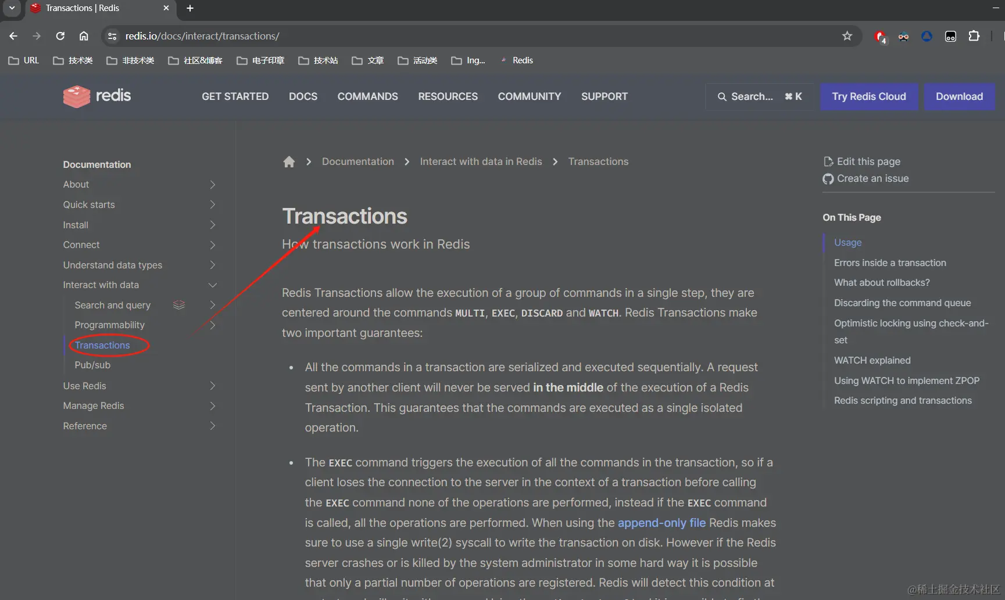Click the browser back arrow
This screenshot has height=600, width=1005.
(x=13, y=36)
